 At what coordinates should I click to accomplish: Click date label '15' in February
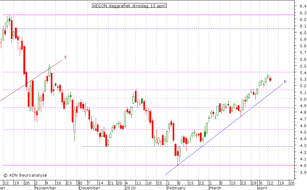191,183
